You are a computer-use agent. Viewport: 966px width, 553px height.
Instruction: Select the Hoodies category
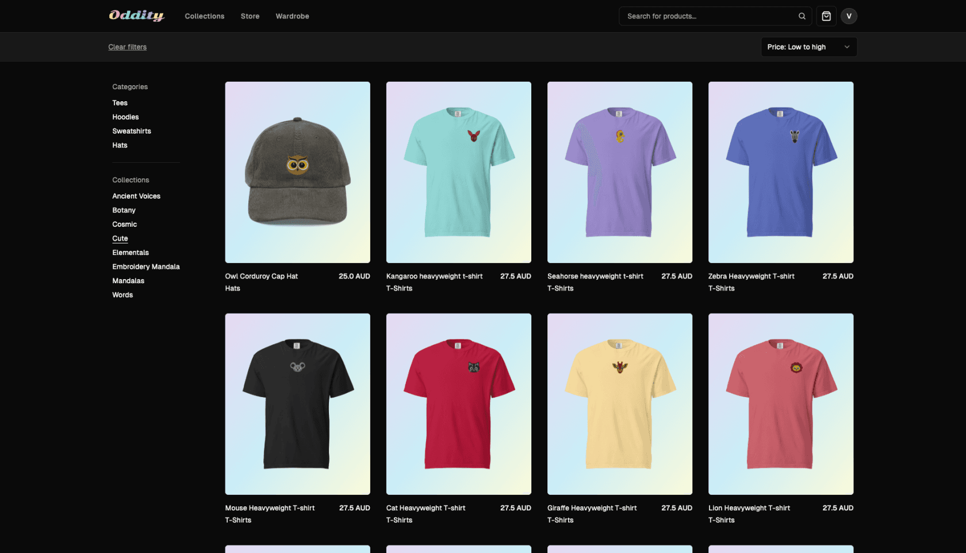point(125,117)
